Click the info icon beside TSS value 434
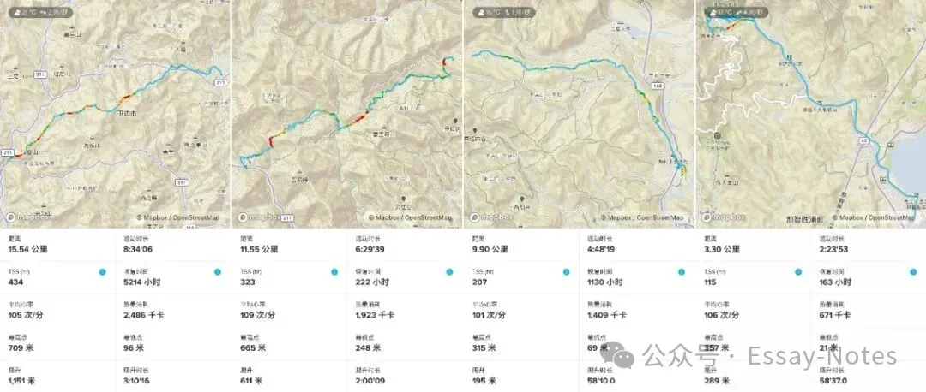 click(102, 271)
